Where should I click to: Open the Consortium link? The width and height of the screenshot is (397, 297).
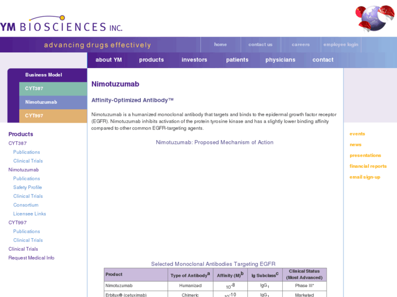(x=26, y=205)
